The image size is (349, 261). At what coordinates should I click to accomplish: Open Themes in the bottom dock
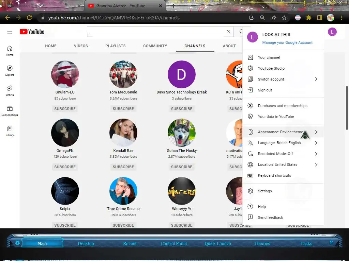(x=262, y=243)
